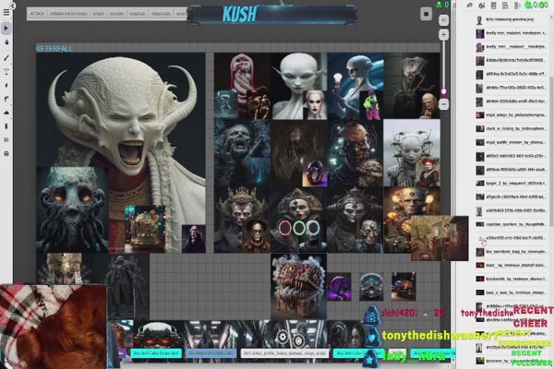The height and width of the screenshot is (369, 554).
Task: Run the target pic macro button
Action: [138, 14]
